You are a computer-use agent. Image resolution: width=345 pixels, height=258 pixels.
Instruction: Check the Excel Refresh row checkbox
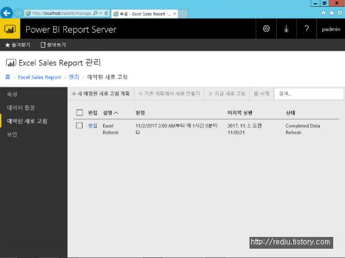pyautogui.click(x=79, y=126)
